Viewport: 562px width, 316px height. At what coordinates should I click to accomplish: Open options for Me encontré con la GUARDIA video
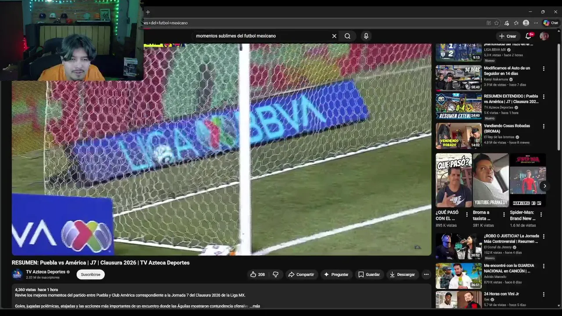coord(544,266)
